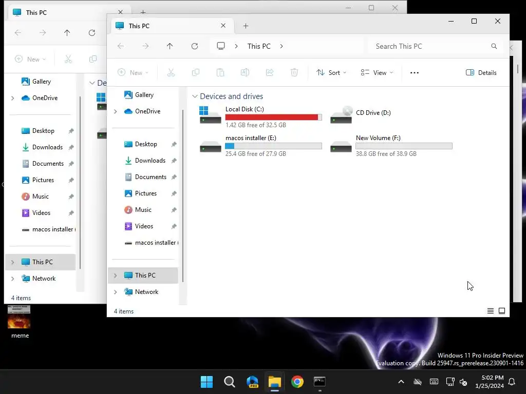This screenshot has height=394, width=526.
Task: Close the This PC tab in the front window
Action: point(223,26)
